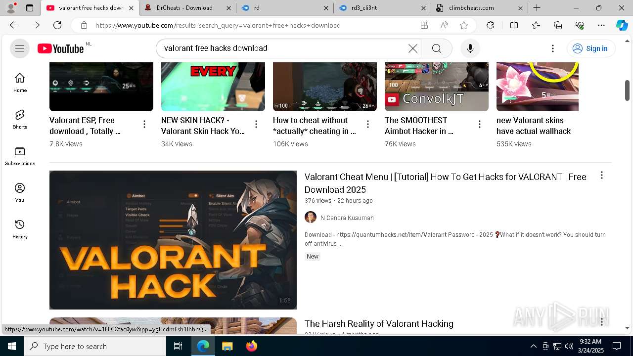
Task: Click VALORANT HACK video thumbnail
Action: click(173, 240)
